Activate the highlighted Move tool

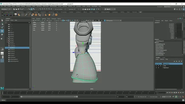(x=2, y=31)
